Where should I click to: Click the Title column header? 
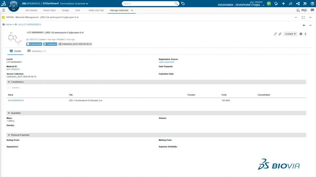(71, 95)
